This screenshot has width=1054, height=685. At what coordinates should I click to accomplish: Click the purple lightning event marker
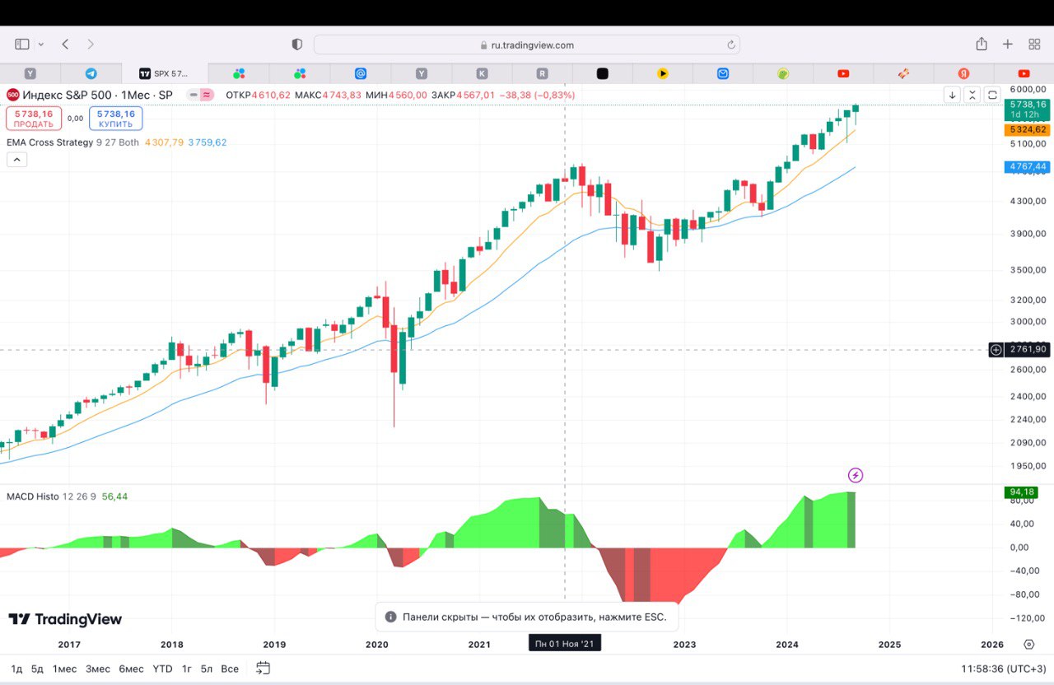coord(856,475)
